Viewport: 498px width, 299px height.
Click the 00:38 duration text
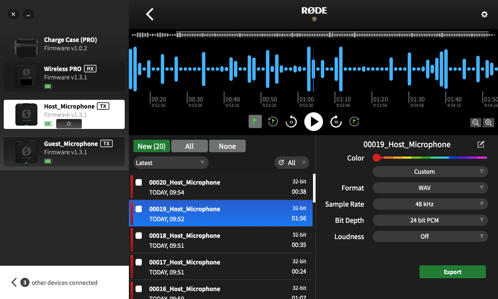(x=299, y=192)
